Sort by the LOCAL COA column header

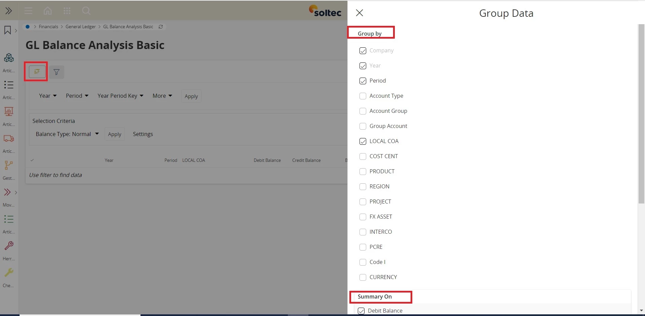coord(194,160)
